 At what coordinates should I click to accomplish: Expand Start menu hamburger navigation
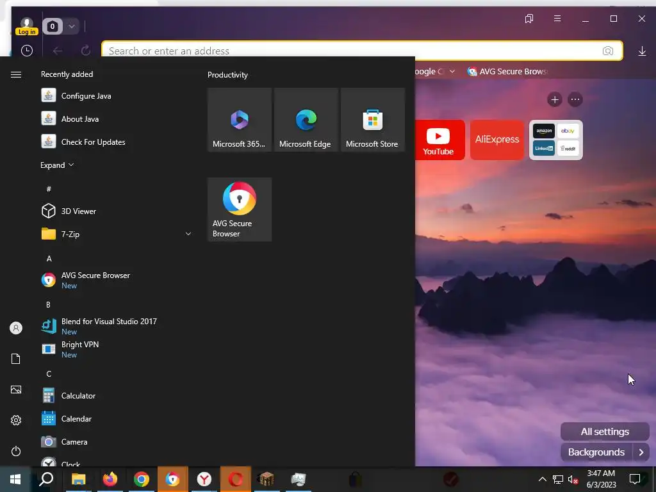tap(16, 74)
